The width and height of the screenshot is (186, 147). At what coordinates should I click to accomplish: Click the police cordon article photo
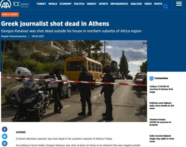74,81
